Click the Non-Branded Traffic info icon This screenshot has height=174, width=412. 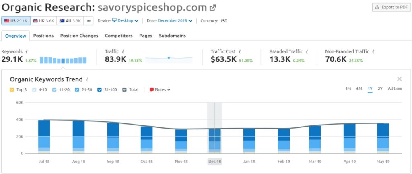point(373,52)
